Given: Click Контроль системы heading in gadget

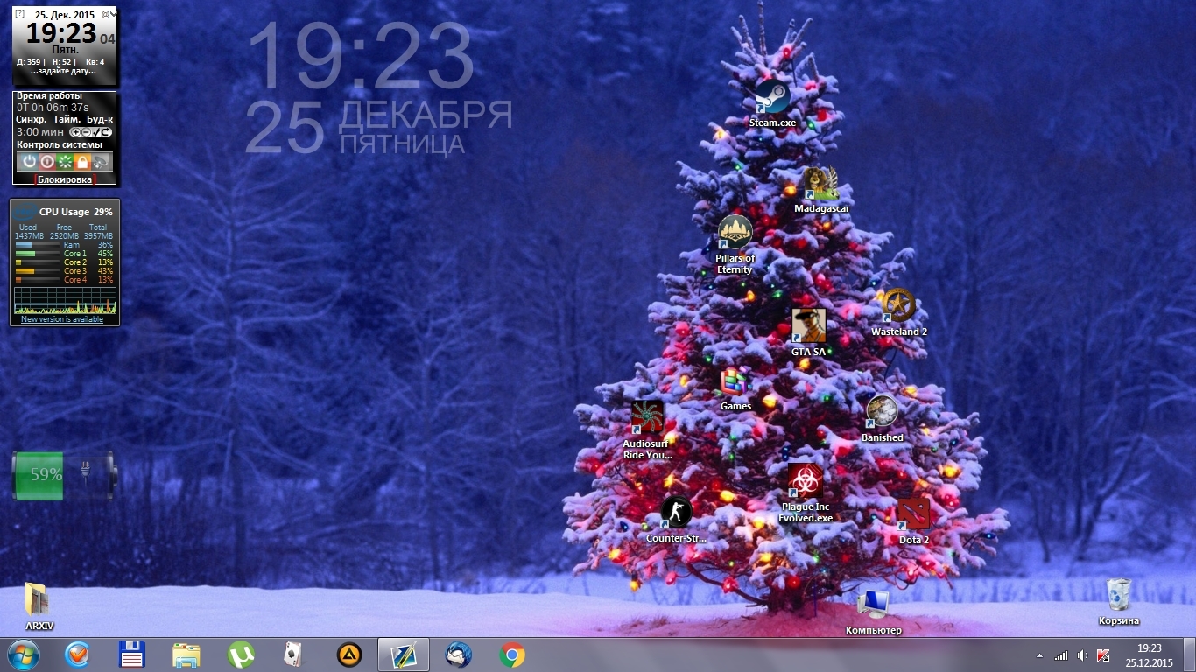Looking at the screenshot, I should click(x=59, y=144).
